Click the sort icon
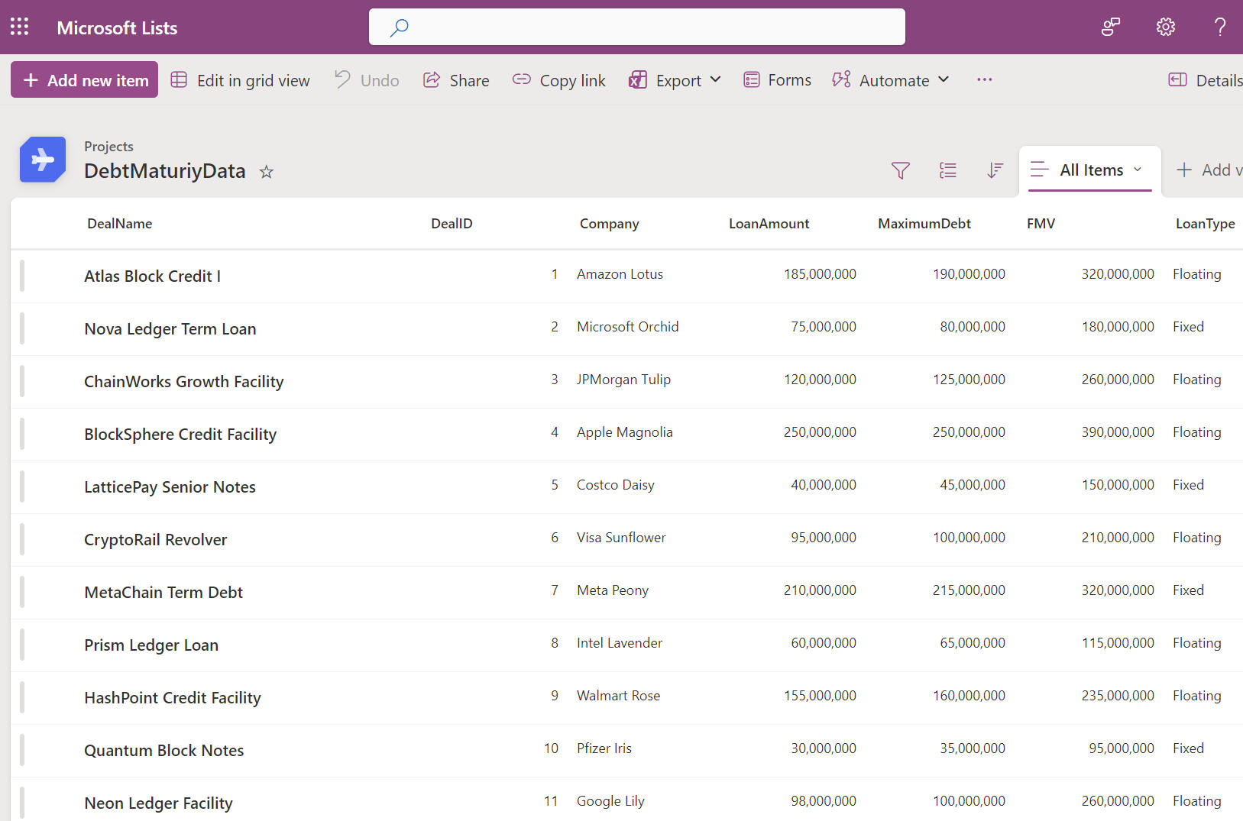 (x=994, y=170)
